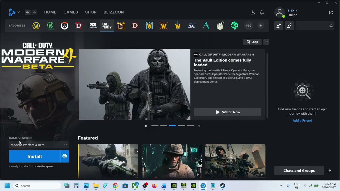Viewport: 340px width, 191px height.
Task: Click the Vault Edition hero image
Action: click(134, 84)
